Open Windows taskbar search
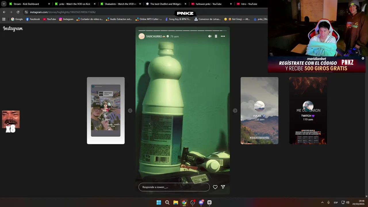This screenshot has height=207, width=368. click(167, 202)
